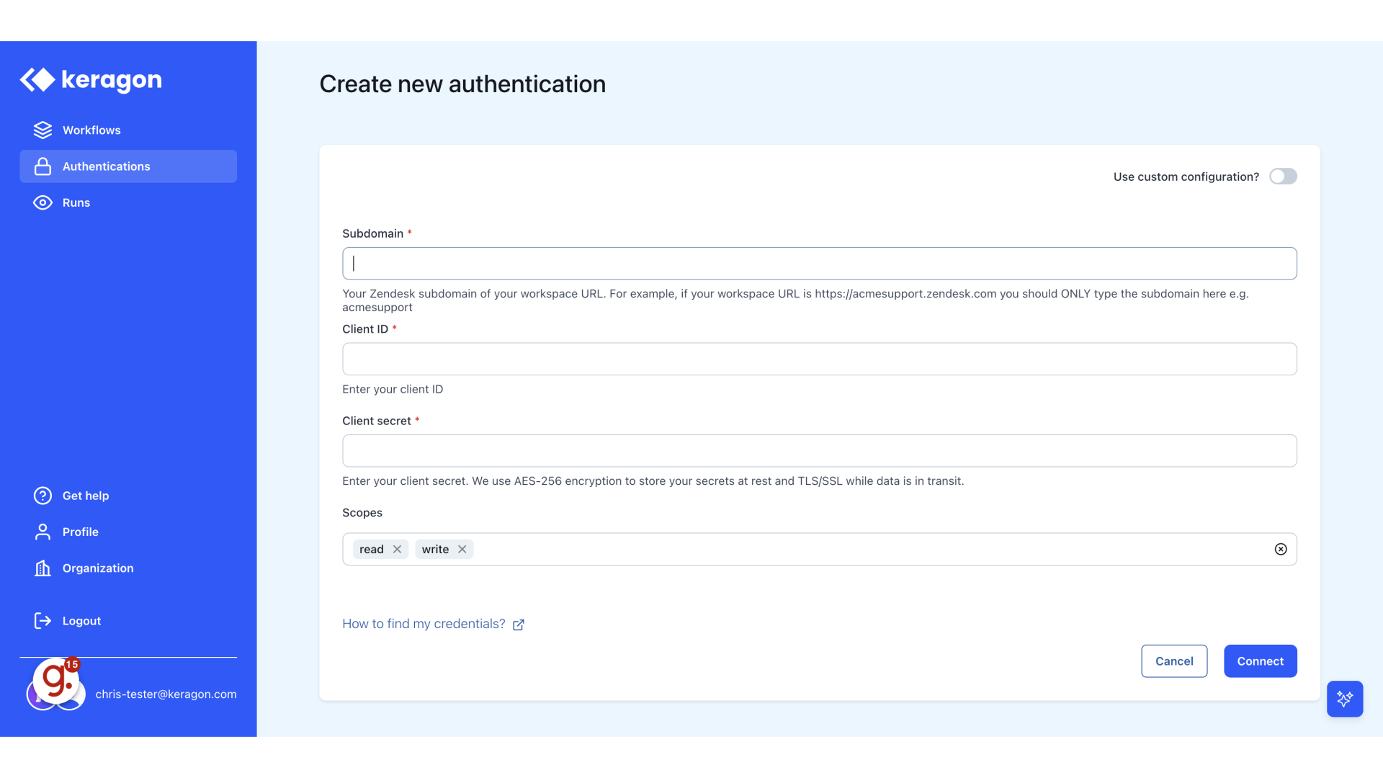
Task: Click the chris-tester@keragon.com account email
Action: point(166,694)
